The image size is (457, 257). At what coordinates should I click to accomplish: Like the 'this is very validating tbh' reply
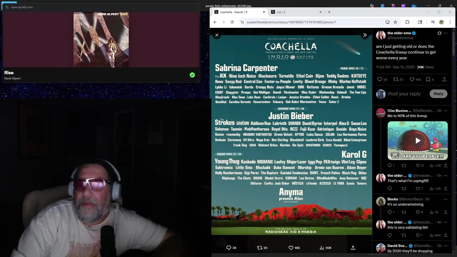point(420,235)
